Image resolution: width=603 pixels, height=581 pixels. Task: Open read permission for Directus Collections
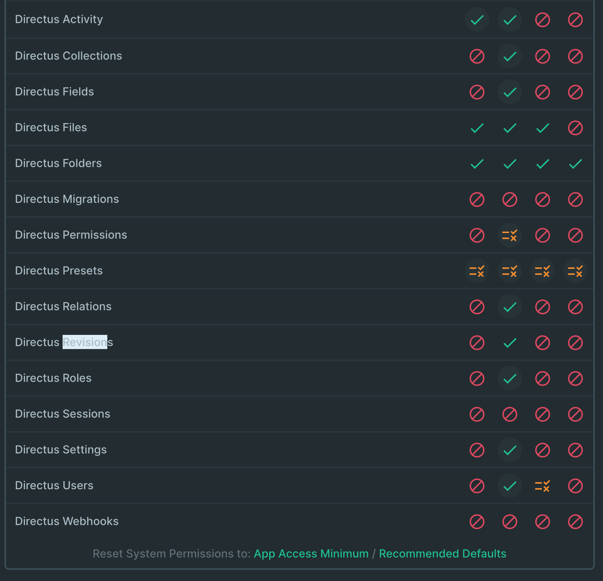tap(510, 56)
